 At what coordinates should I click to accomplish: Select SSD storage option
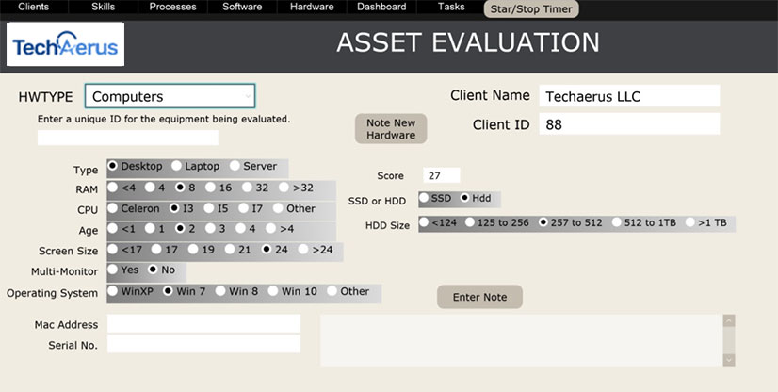tap(424, 198)
